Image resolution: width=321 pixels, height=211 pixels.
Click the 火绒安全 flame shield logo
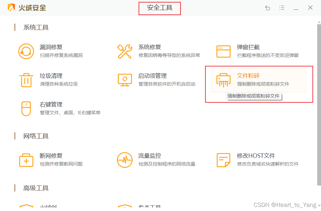pyautogui.click(x=11, y=8)
